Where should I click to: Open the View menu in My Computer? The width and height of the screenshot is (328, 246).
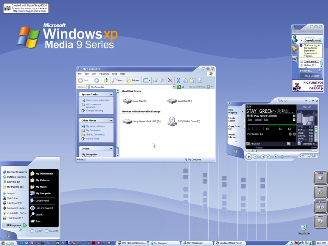(94, 74)
